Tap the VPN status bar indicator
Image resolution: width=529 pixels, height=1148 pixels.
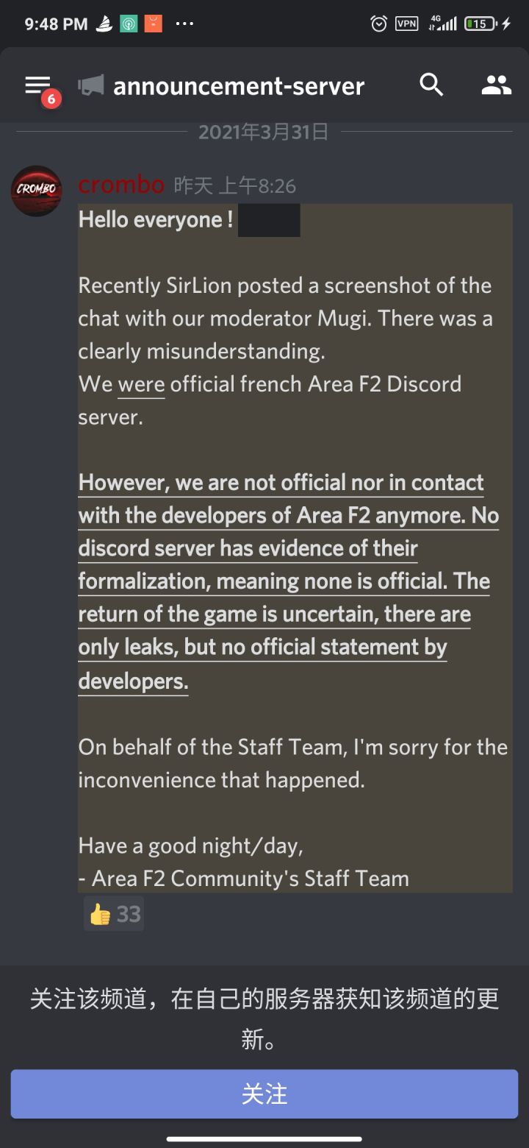(x=406, y=24)
